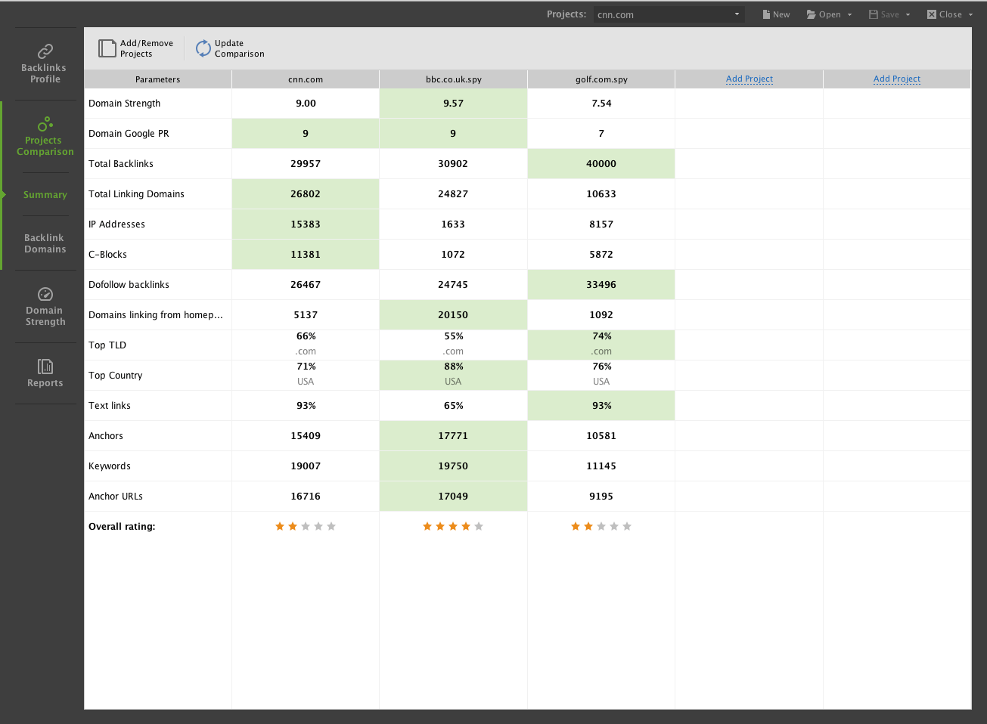The height and width of the screenshot is (724, 987).
Task: Select the Top Country row label
Action: click(x=115, y=376)
